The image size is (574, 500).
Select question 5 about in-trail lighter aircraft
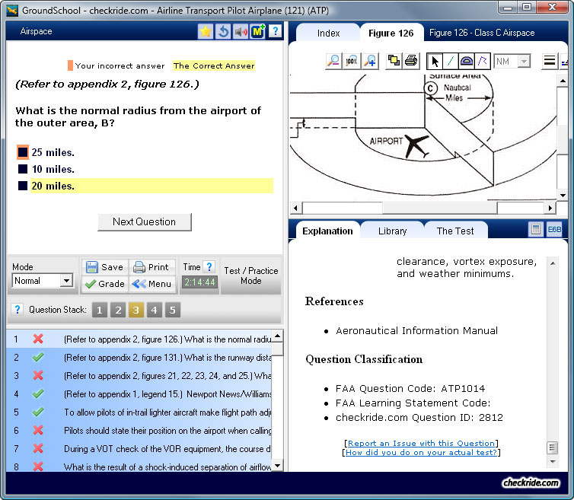[x=139, y=412]
